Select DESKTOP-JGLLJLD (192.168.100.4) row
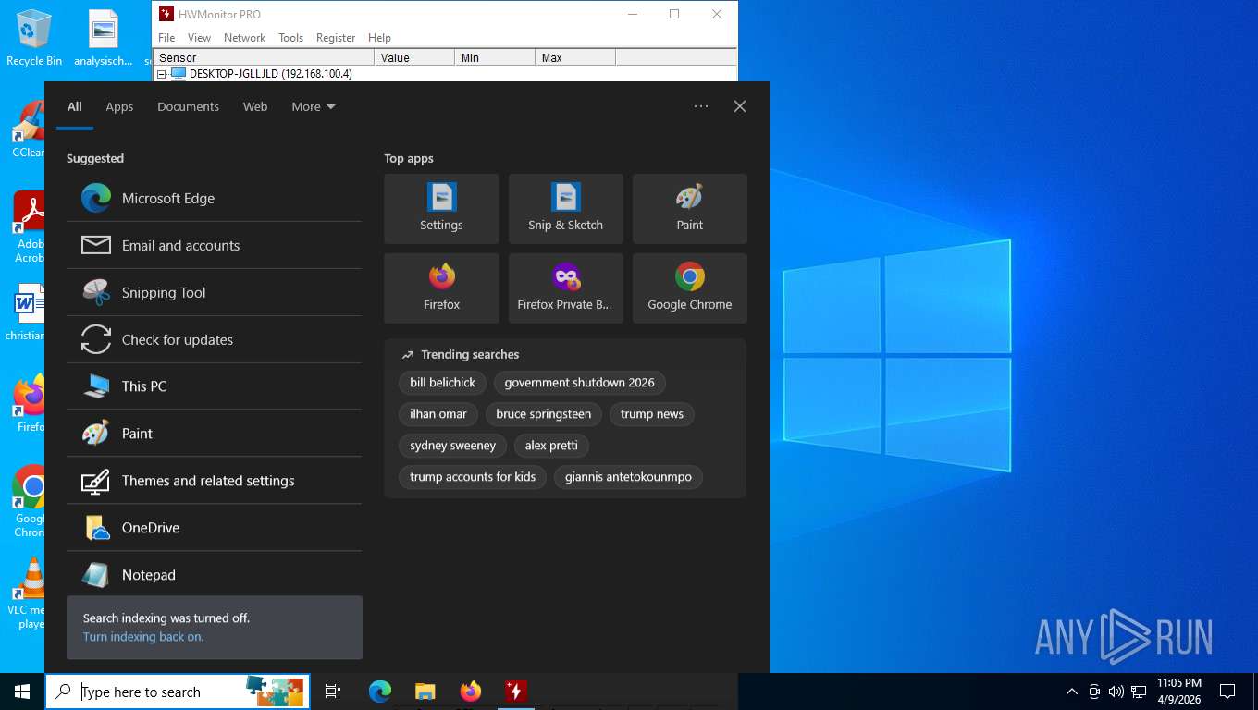 coord(270,74)
